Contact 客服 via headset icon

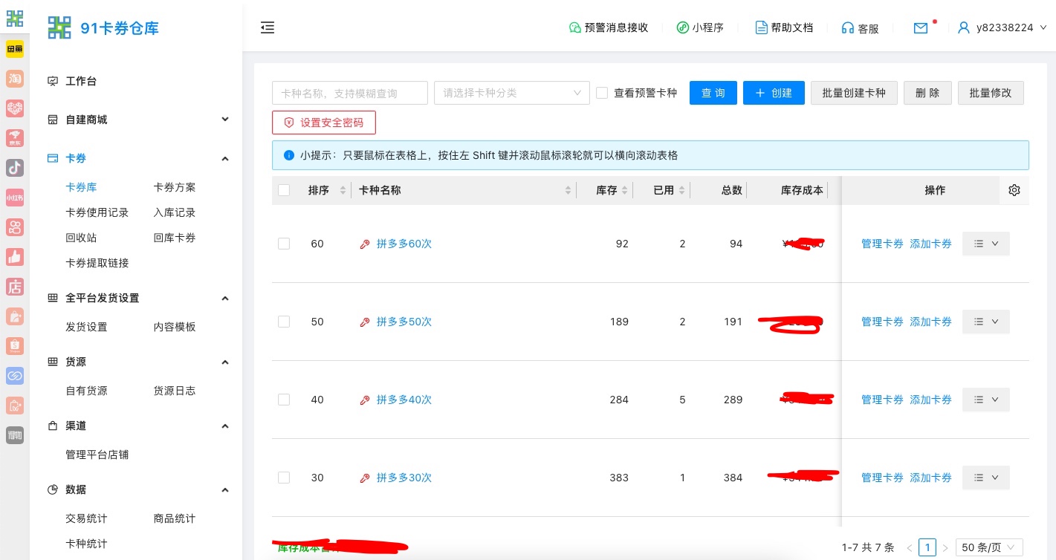[x=860, y=28]
